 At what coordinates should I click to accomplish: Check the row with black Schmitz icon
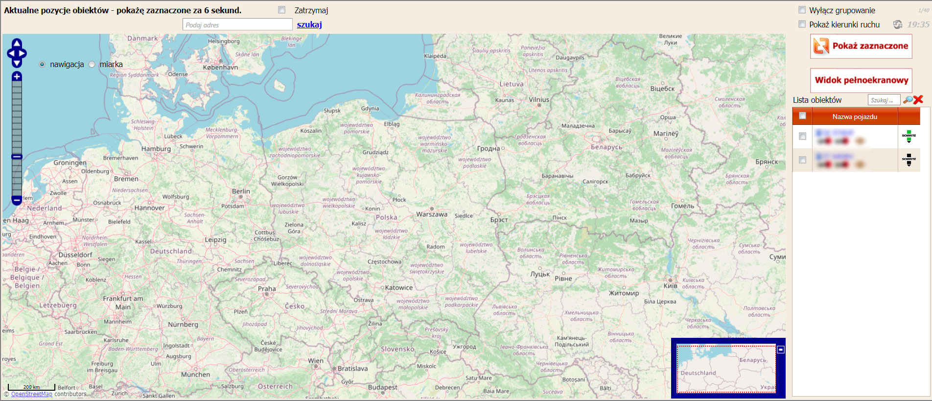[802, 160]
